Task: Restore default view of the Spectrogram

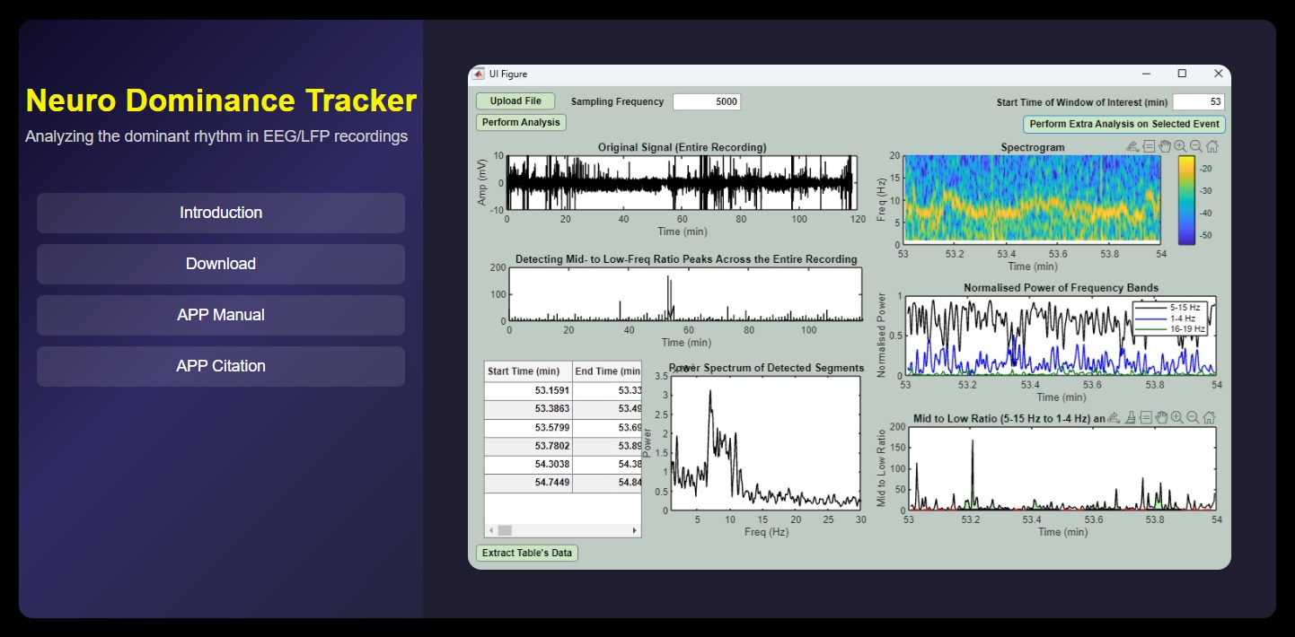Action: pos(1210,145)
